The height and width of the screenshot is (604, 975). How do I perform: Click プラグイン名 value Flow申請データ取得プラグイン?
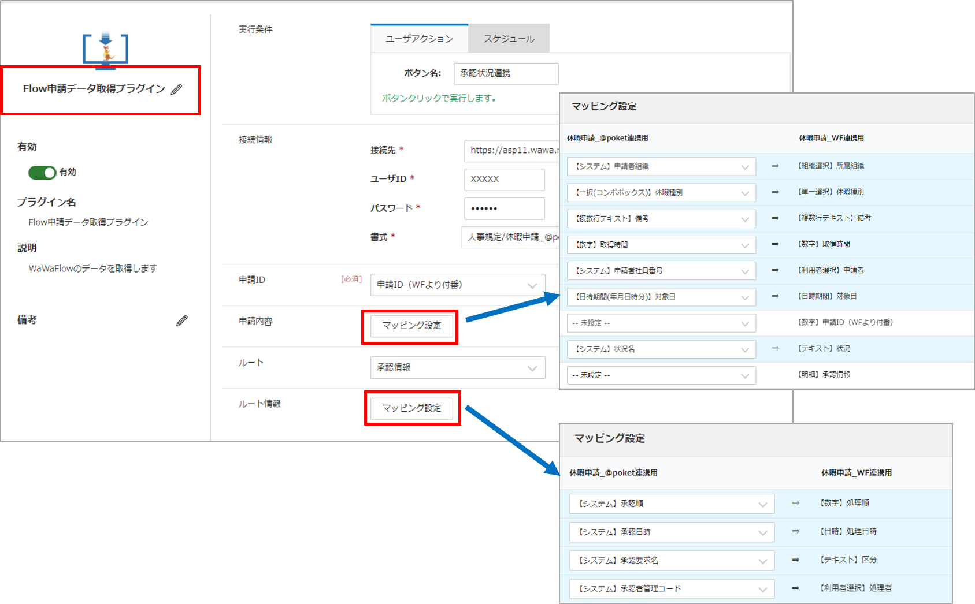[88, 222]
